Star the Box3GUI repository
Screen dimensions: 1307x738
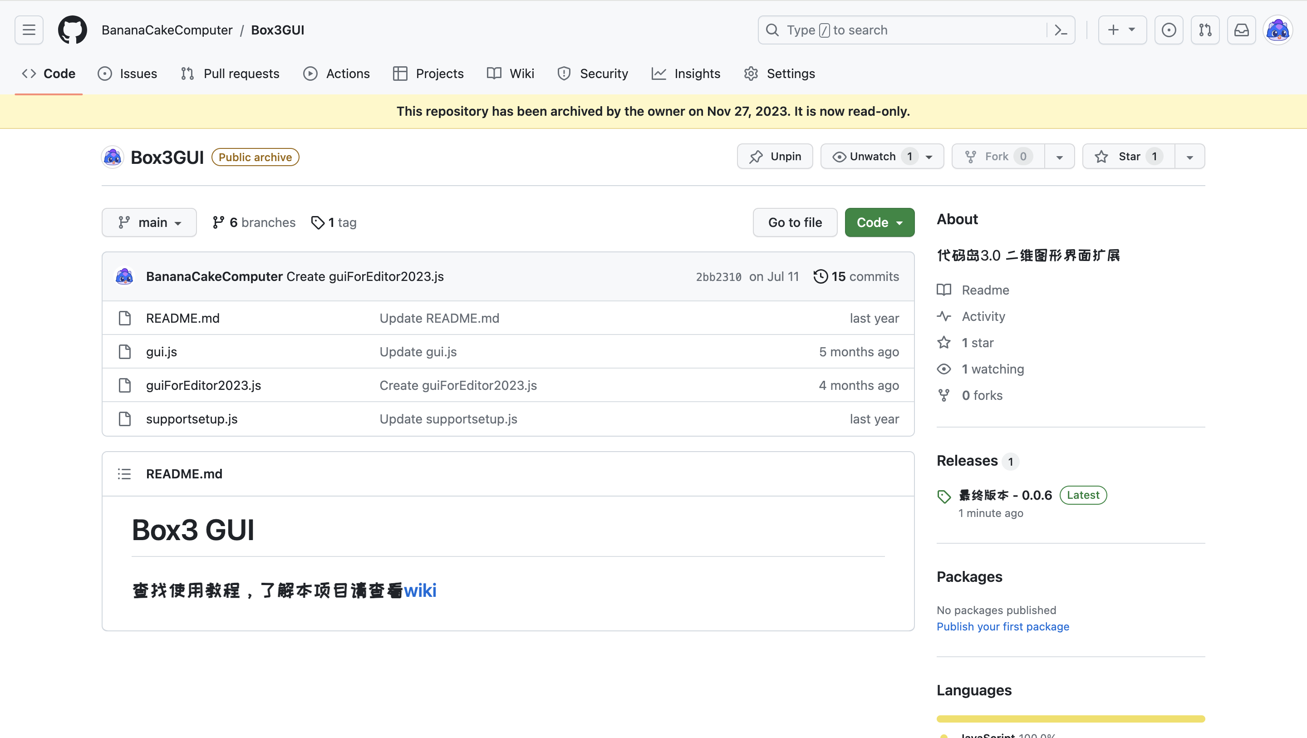point(1129,156)
